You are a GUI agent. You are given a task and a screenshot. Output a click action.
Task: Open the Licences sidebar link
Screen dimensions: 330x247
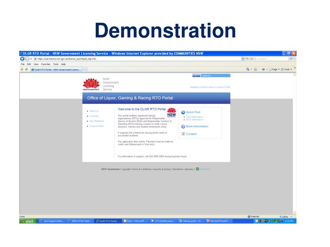94,116
